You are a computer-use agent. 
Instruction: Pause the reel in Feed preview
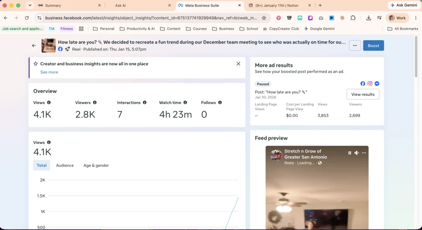click(349, 153)
